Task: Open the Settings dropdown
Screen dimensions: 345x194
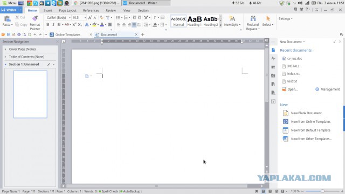Action: 285,19
